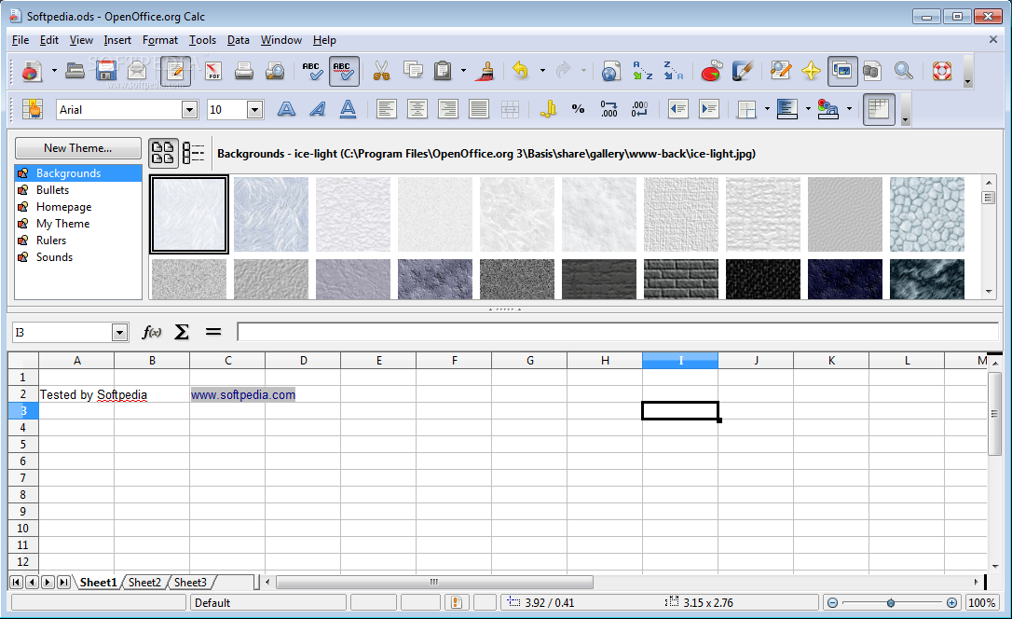
Task: Open the Data menu
Action: pos(239,40)
